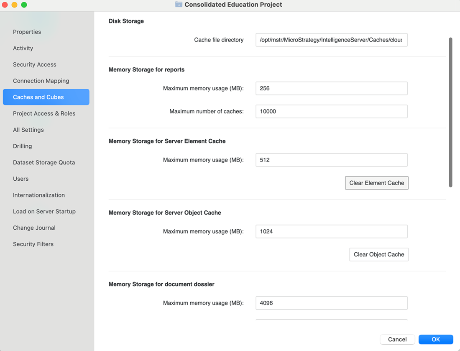Open the Properties section

pyautogui.click(x=27, y=32)
